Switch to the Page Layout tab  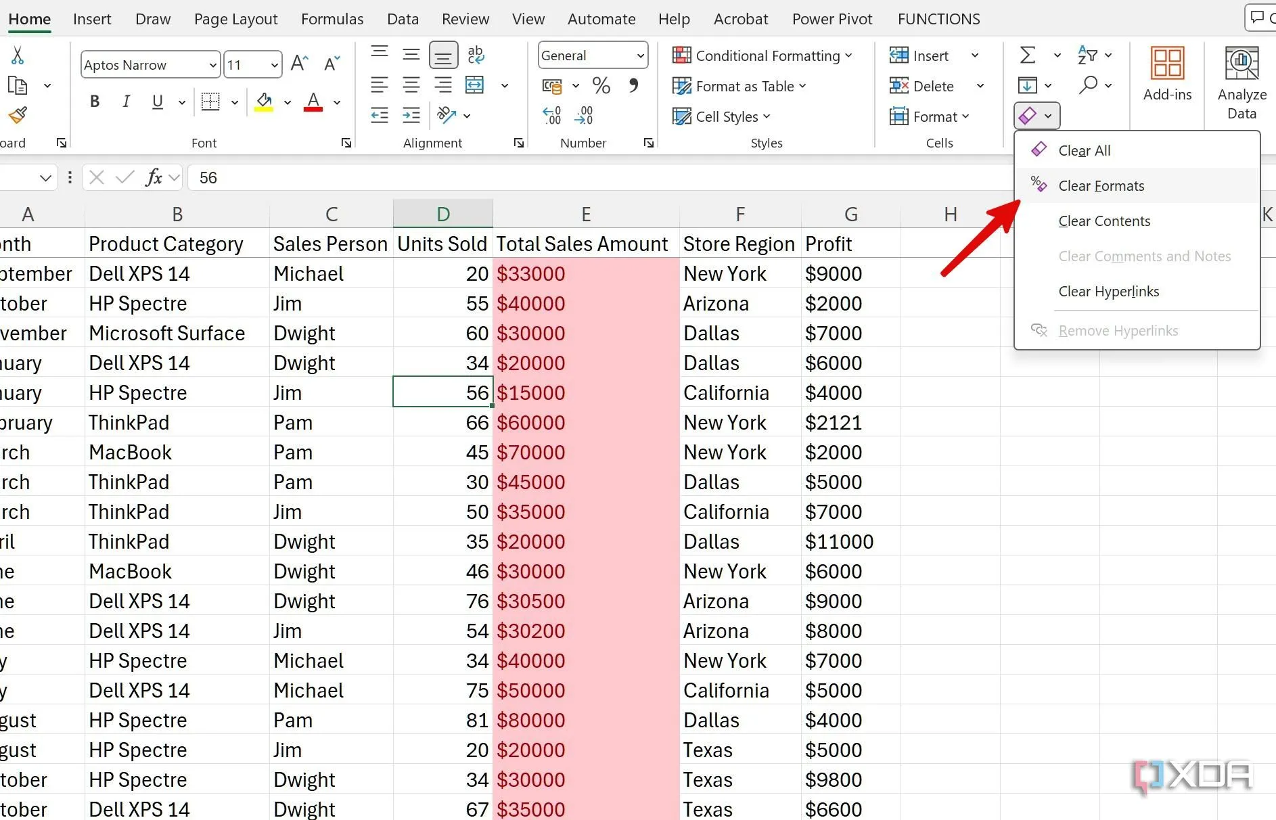pyautogui.click(x=235, y=19)
